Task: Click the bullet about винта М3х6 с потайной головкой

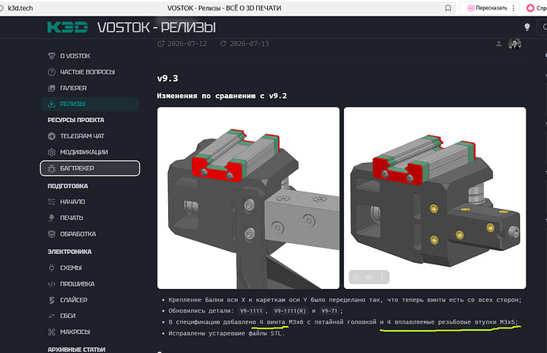Action: click(343, 322)
